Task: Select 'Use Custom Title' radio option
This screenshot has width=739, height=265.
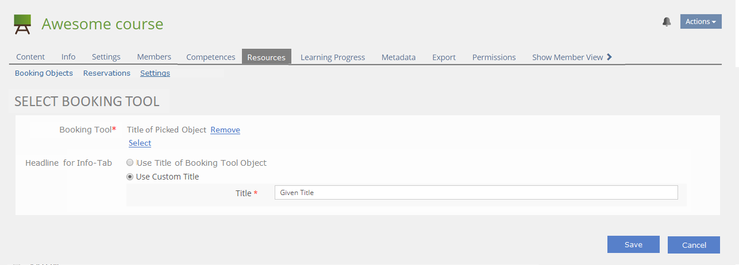Action: pyautogui.click(x=130, y=177)
